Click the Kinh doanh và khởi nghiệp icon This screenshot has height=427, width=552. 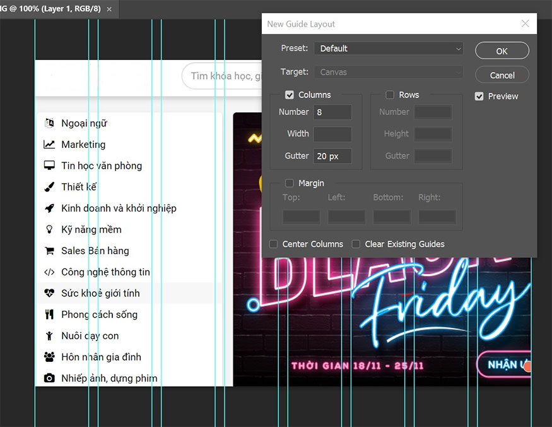point(50,208)
